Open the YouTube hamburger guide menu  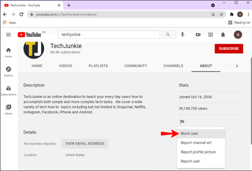pos(8,35)
